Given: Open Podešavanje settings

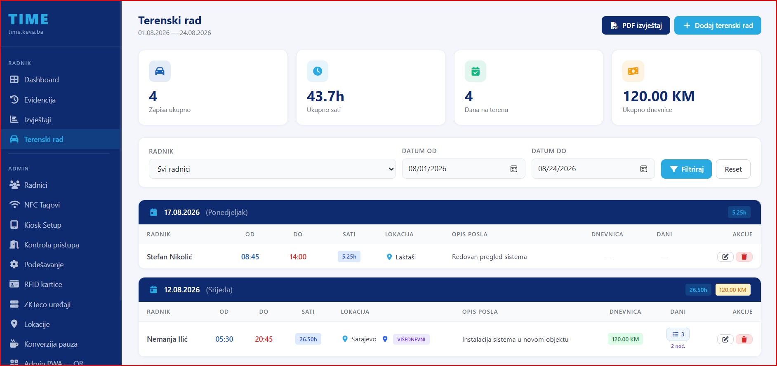Looking at the screenshot, I should (61, 264).
